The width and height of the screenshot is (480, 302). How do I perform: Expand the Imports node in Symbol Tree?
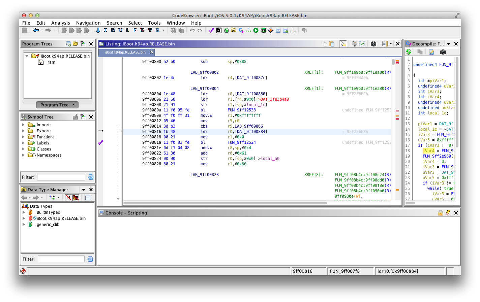click(23, 125)
